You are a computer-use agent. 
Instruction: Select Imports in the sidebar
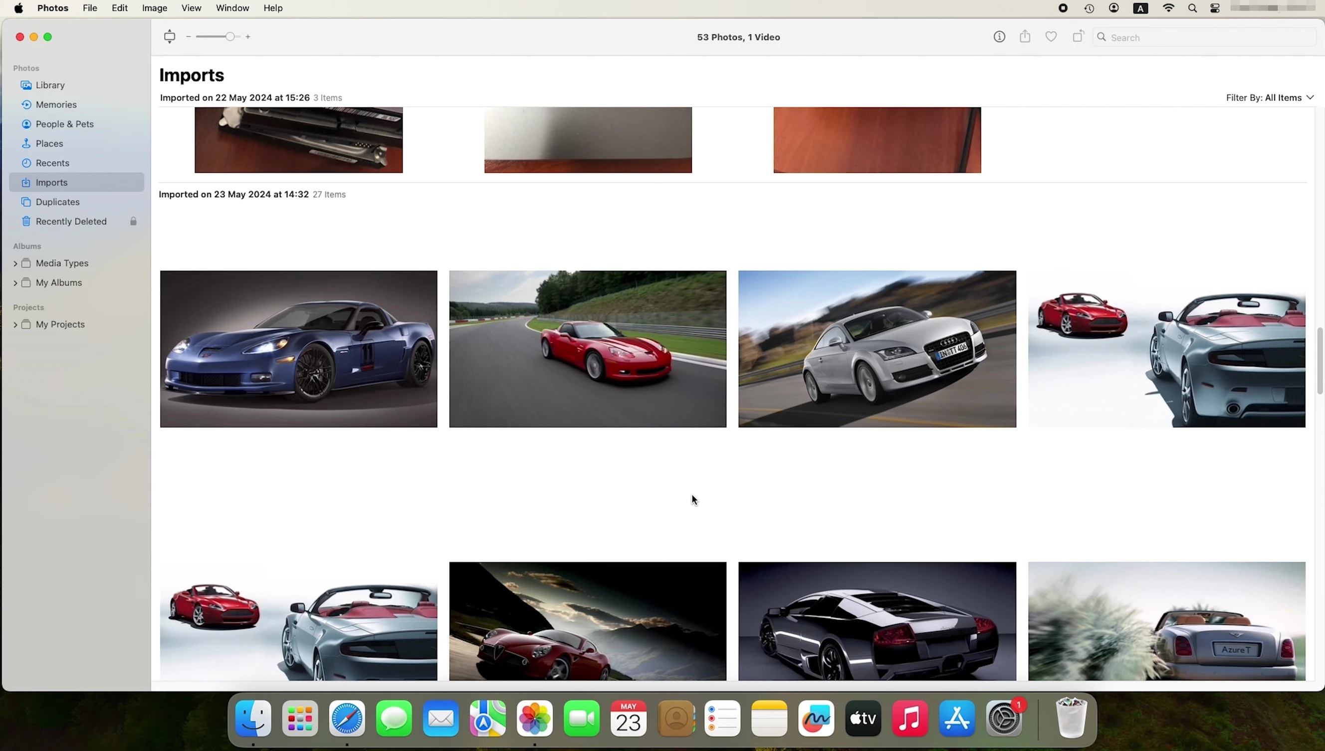coord(77,182)
